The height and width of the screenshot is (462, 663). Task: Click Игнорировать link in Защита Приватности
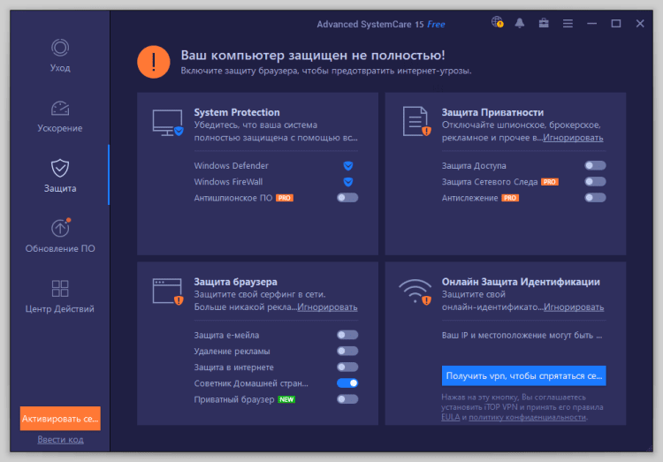573,138
